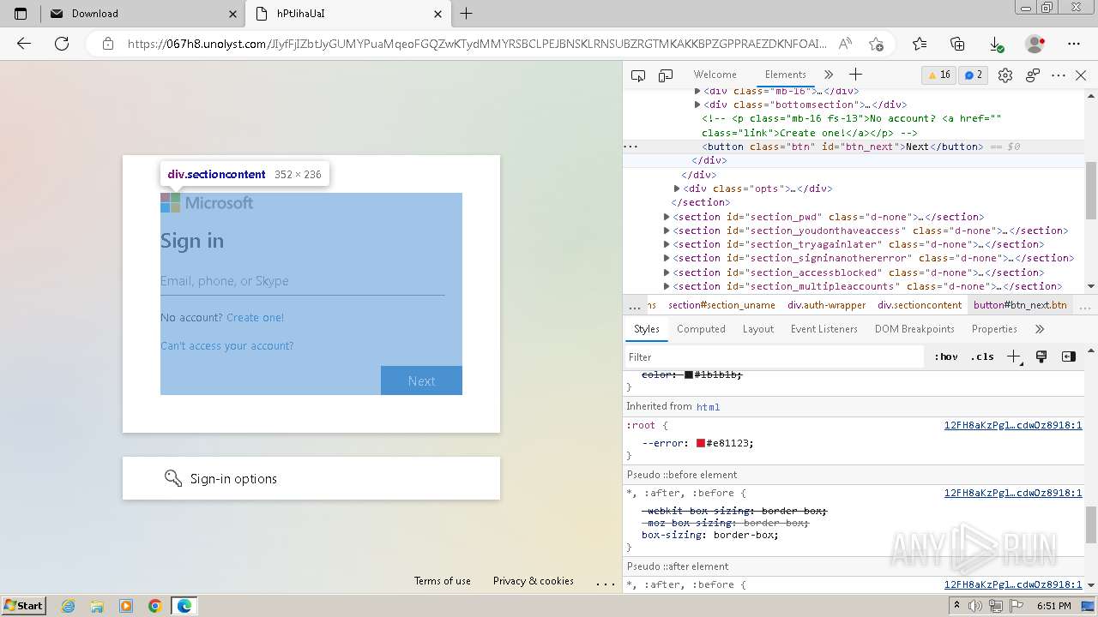Go back to previous page
Image resolution: width=1098 pixels, height=617 pixels.
point(24,44)
